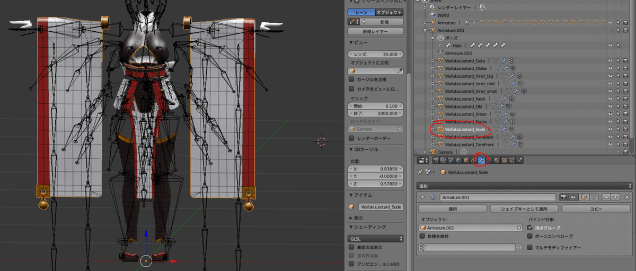This screenshot has width=636, height=271.
Task: Open the Material properties tab (sphere)
Action: pos(497,160)
